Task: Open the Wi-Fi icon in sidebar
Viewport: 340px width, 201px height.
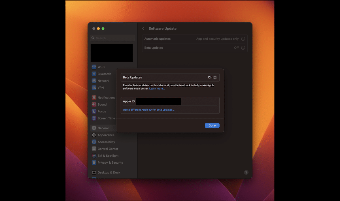Action: coord(94,67)
